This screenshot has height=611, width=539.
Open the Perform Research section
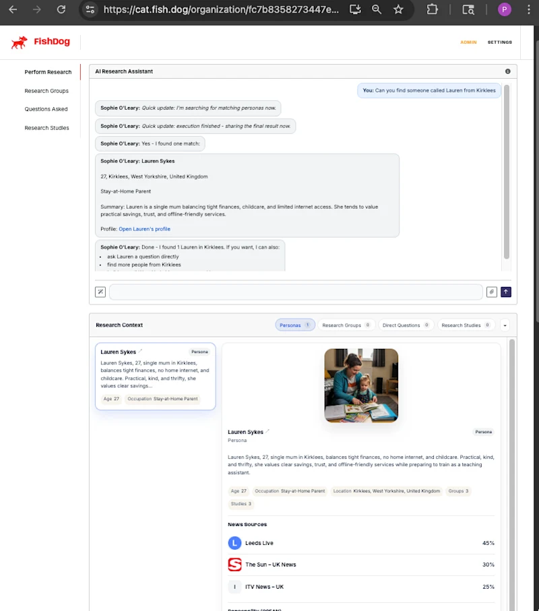[x=48, y=72]
